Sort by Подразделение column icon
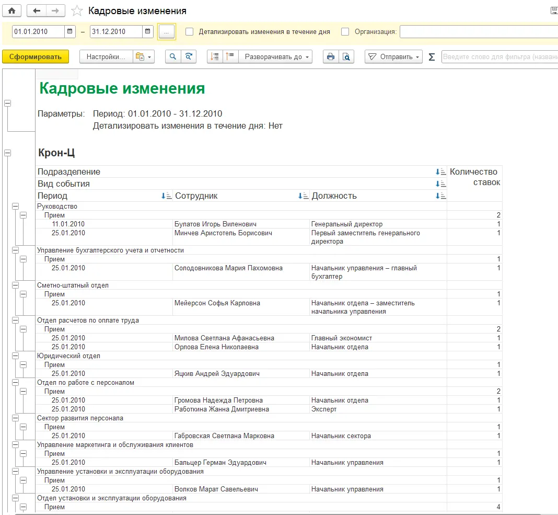The image size is (558, 515). pos(440,171)
